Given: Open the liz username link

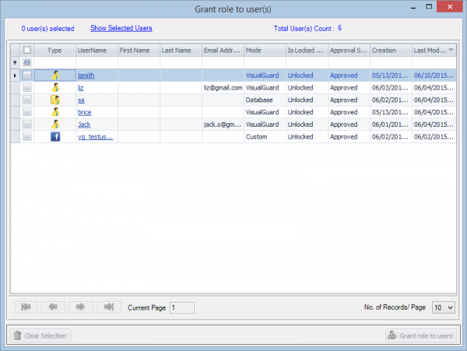Looking at the screenshot, I should pos(80,88).
